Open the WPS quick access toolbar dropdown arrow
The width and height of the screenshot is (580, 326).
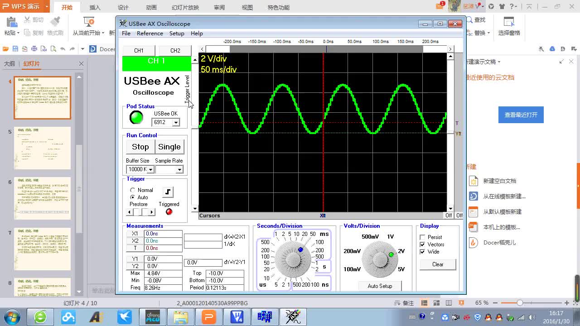(82, 49)
